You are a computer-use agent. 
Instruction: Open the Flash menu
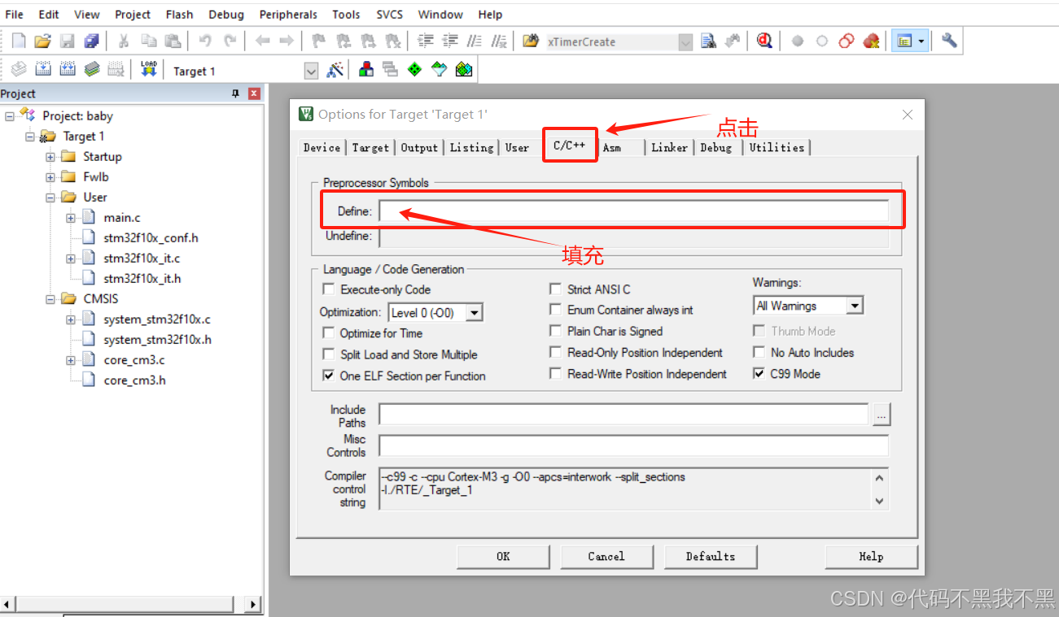coord(179,15)
